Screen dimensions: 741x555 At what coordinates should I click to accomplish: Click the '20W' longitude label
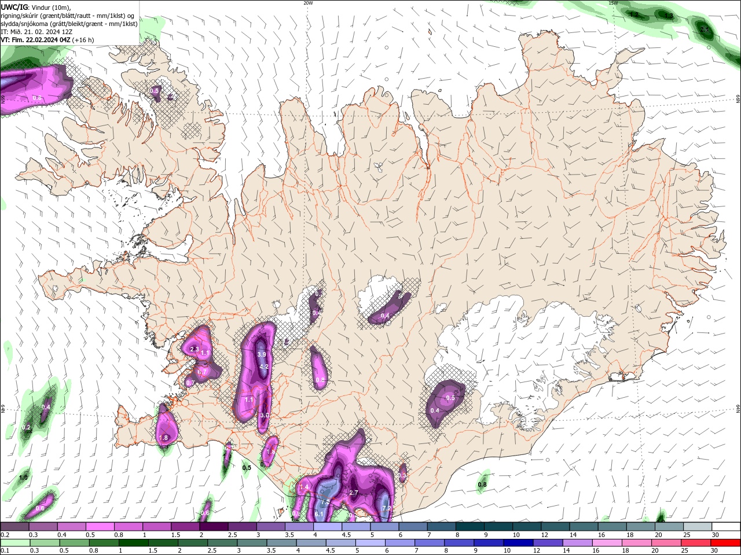[x=308, y=3]
